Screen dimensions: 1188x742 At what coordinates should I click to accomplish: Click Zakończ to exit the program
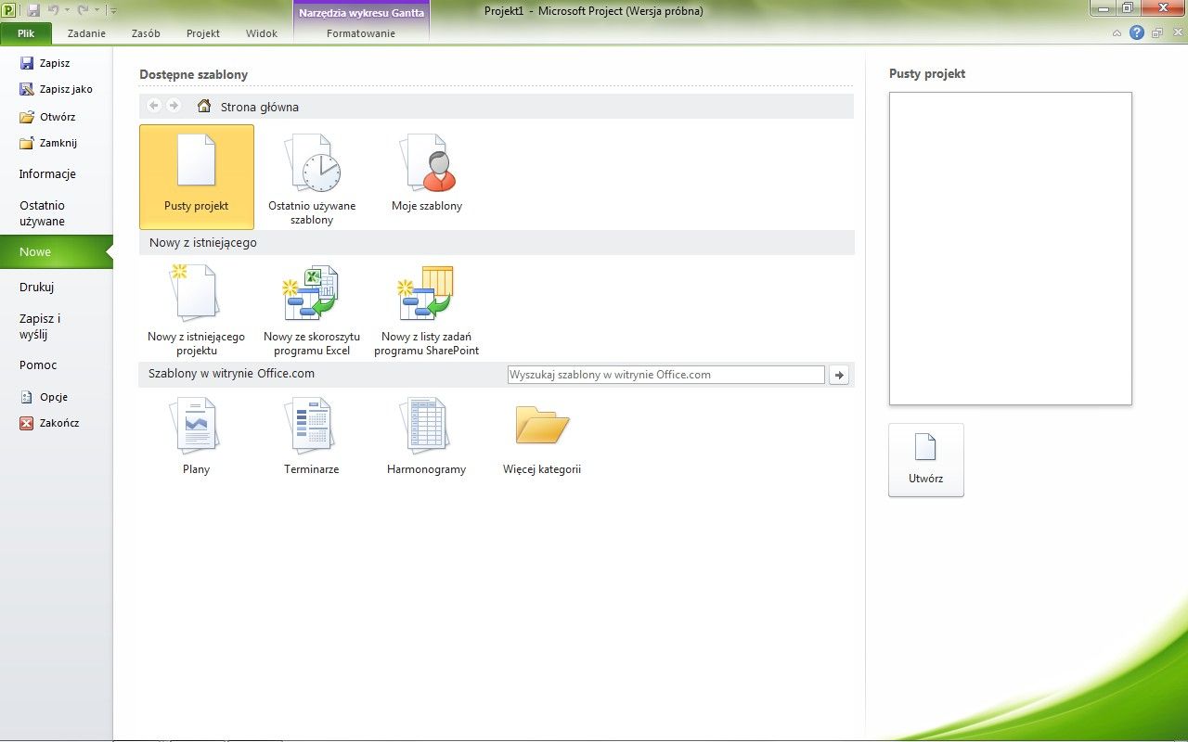(49, 423)
